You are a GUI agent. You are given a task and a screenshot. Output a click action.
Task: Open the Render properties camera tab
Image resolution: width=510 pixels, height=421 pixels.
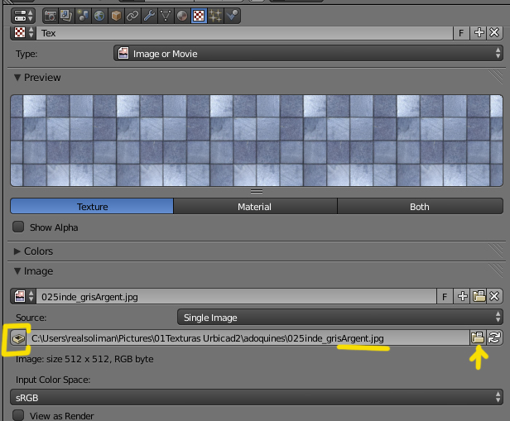click(x=50, y=16)
